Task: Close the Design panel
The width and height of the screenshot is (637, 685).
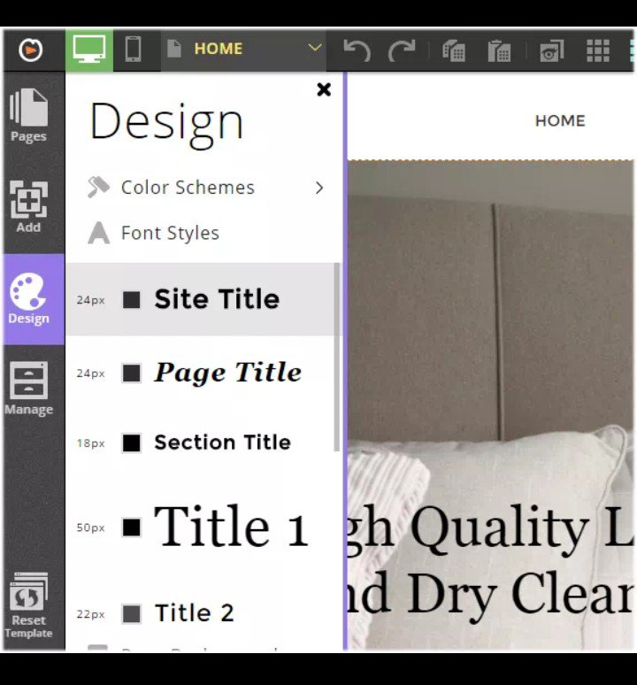Action: click(324, 89)
